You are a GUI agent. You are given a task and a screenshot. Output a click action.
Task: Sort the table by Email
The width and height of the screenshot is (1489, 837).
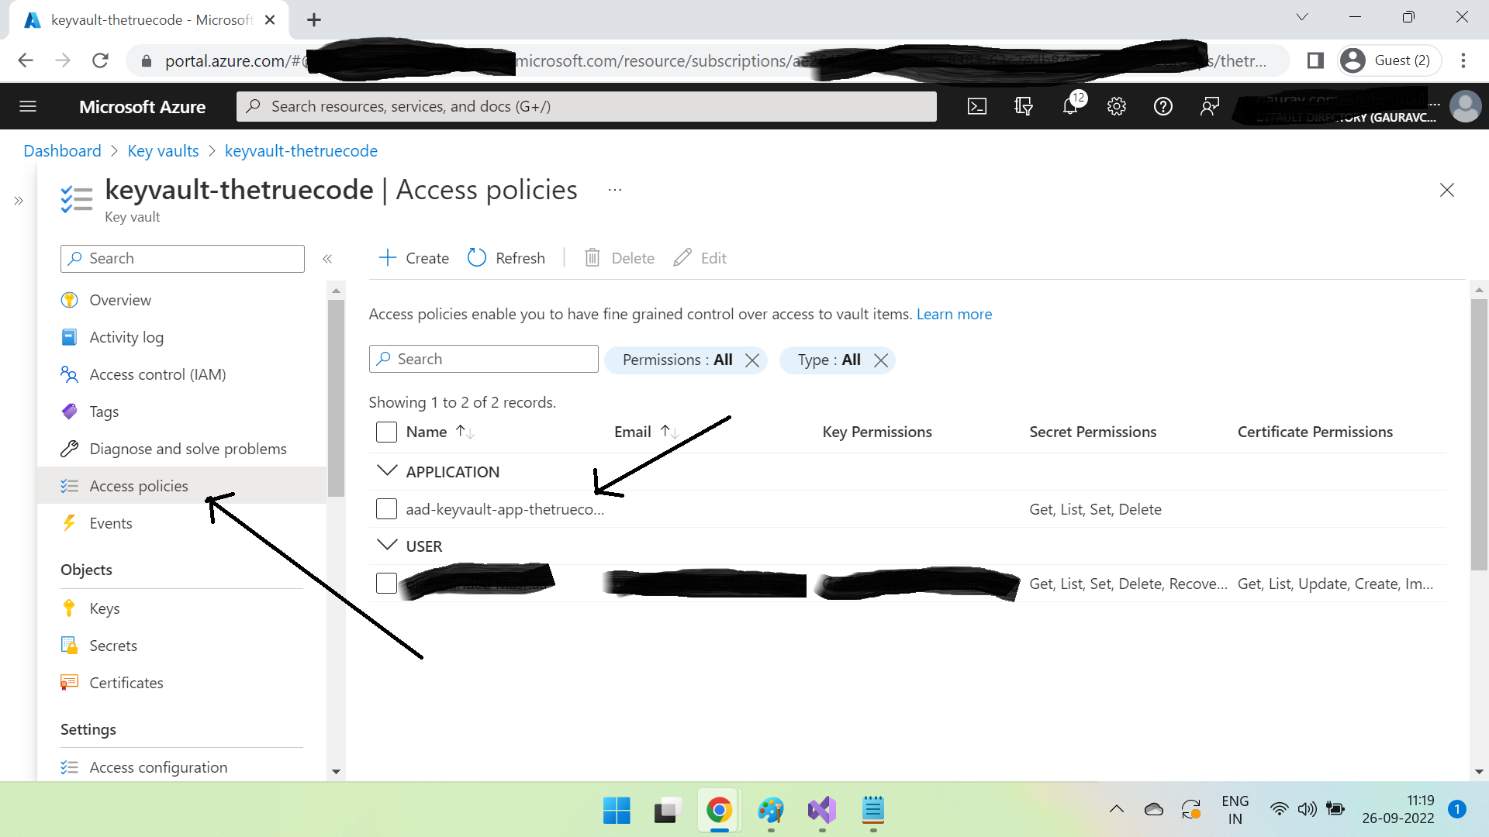click(647, 432)
